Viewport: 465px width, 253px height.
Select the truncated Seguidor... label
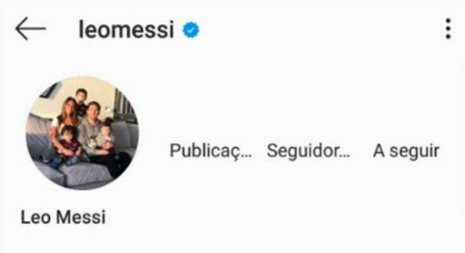(x=309, y=151)
